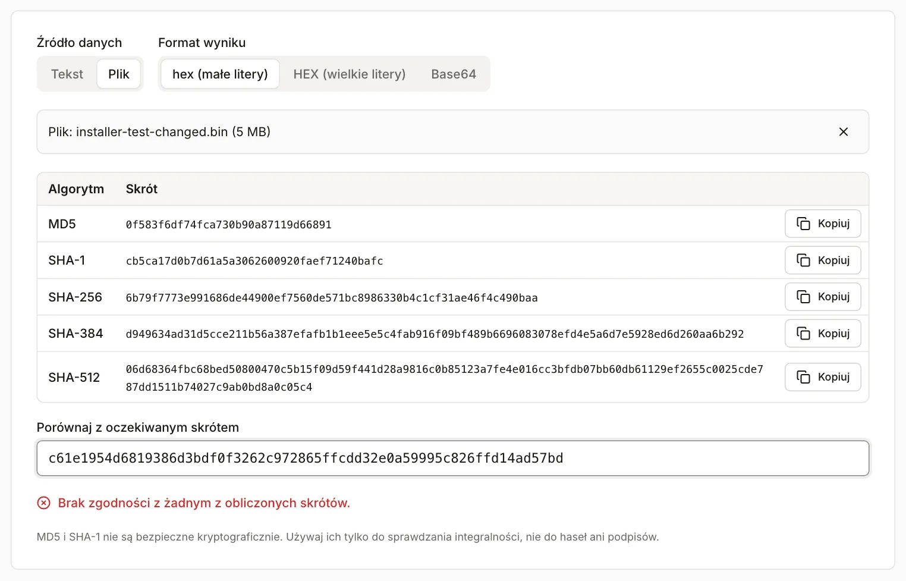Image resolution: width=906 pixels, height=581 pixels.
Task: Click the Skrót column header
Action: tap(141, 189)
